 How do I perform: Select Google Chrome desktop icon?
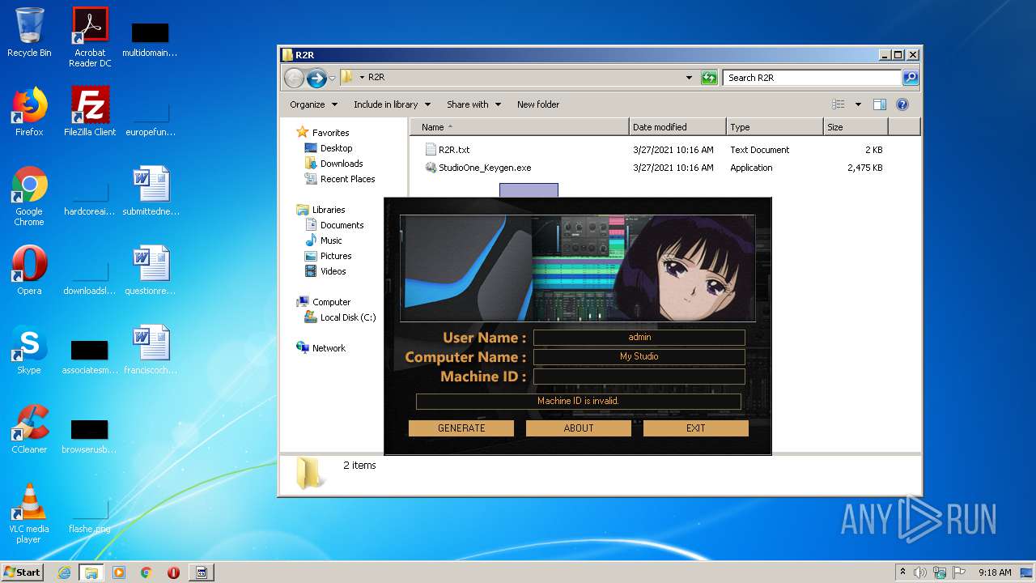(x=29, y=196)
